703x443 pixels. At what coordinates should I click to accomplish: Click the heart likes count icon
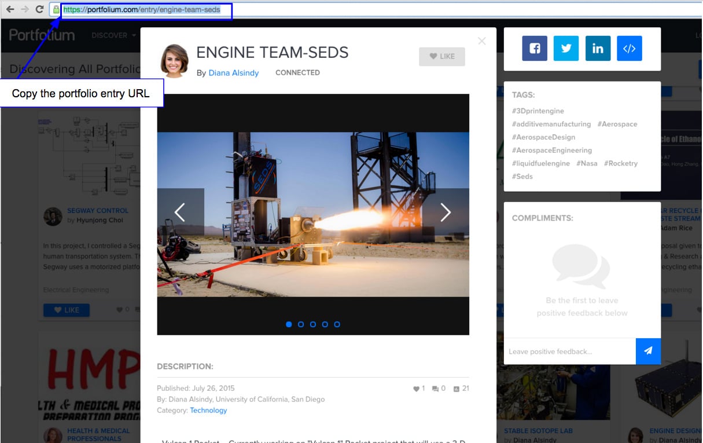tap(416, 389)
